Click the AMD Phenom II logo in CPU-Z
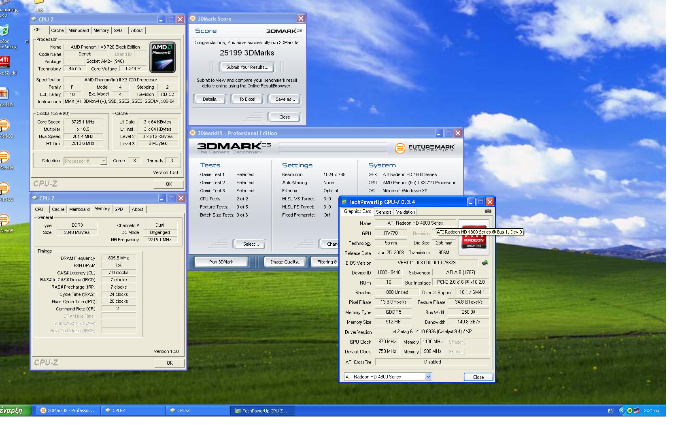The width and height of the screenshot is (680, 425). point(163,57)
